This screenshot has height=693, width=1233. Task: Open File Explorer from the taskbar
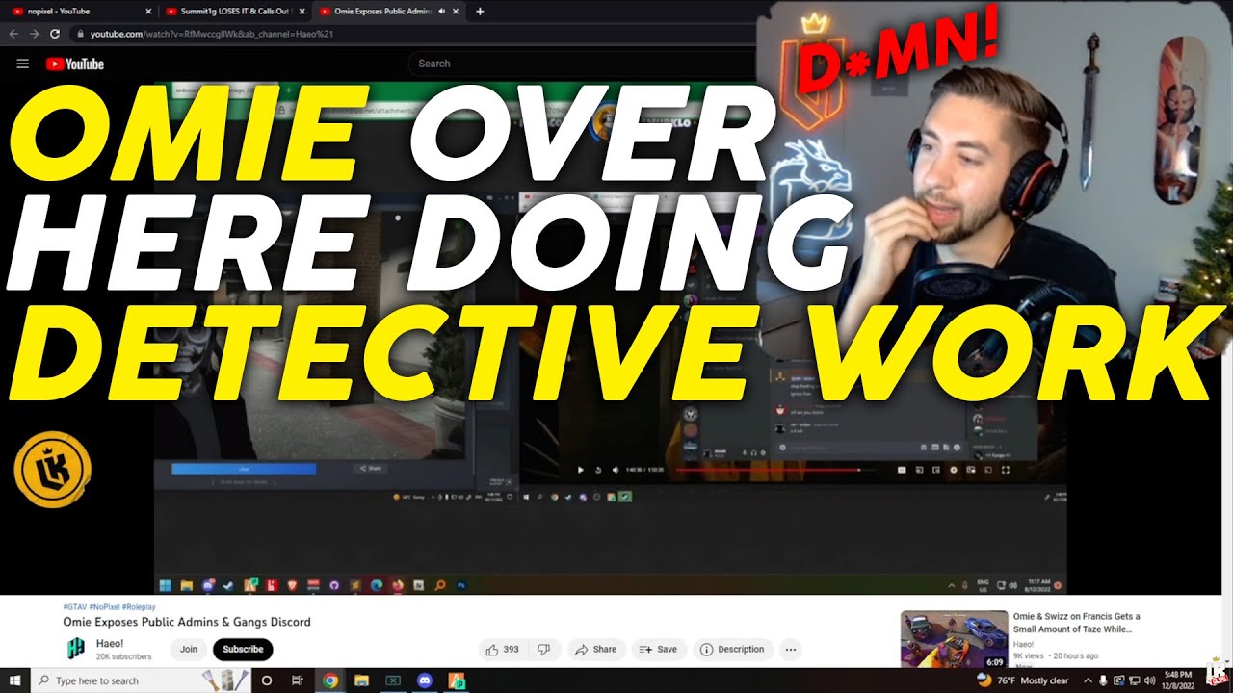click(x=361, y=680)
